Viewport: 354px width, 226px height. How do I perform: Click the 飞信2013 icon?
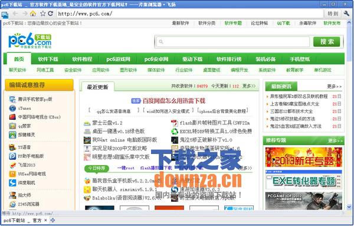(12, 165)
